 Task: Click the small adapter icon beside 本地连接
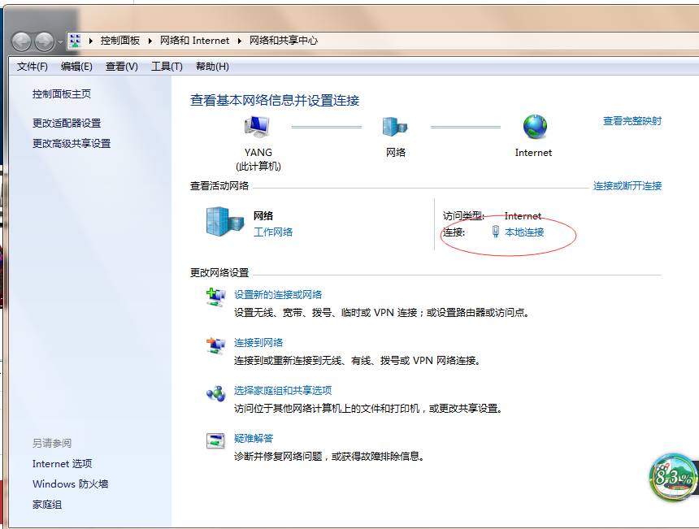click(x=495, y=232)
